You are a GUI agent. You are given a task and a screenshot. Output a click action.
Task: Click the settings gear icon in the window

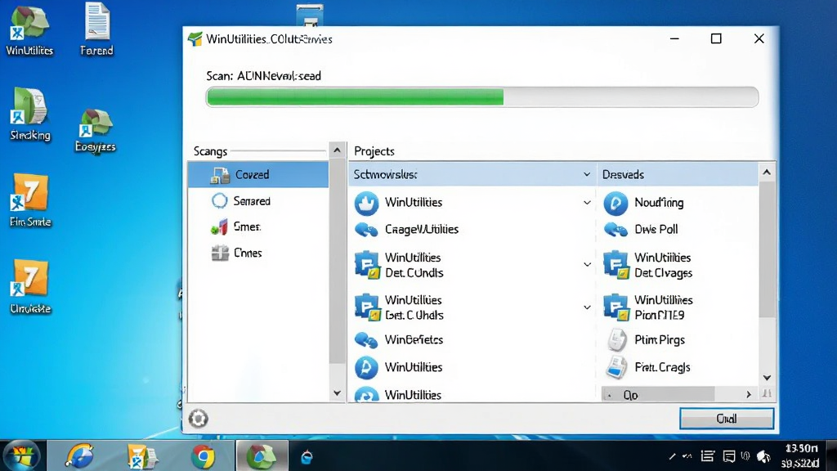[x=198, y=419]
